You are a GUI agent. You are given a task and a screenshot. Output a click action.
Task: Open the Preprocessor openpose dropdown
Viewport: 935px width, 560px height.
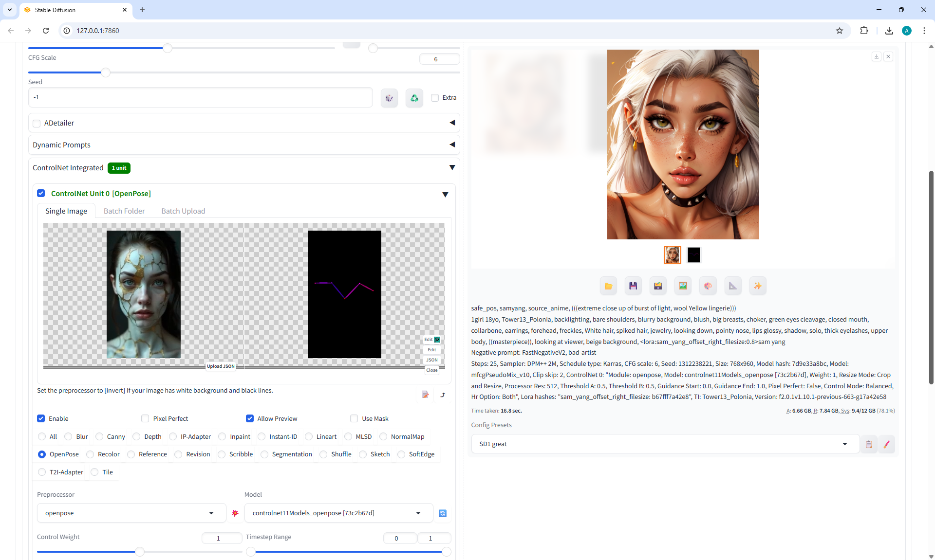point(131,513)
